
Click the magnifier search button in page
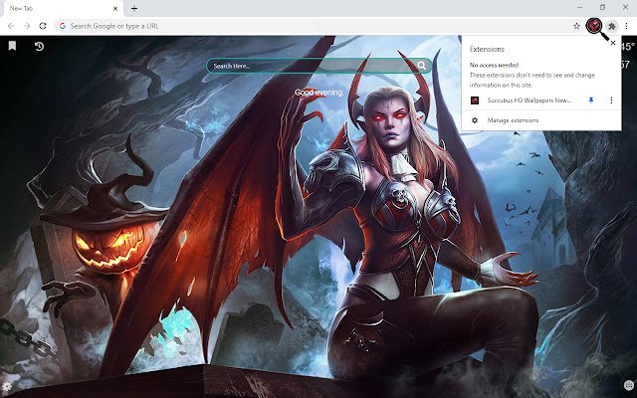[422, 66]
